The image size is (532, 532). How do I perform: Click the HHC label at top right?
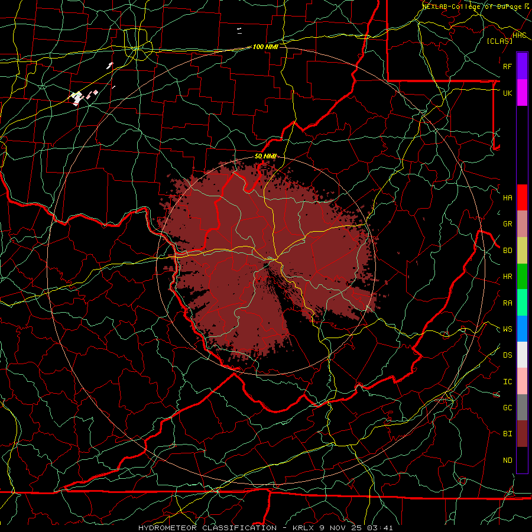[x=519, y=35]
